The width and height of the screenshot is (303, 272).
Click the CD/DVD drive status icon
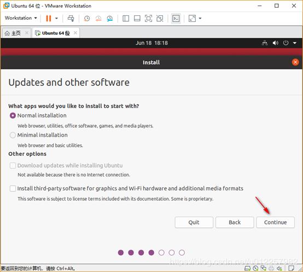255,268
